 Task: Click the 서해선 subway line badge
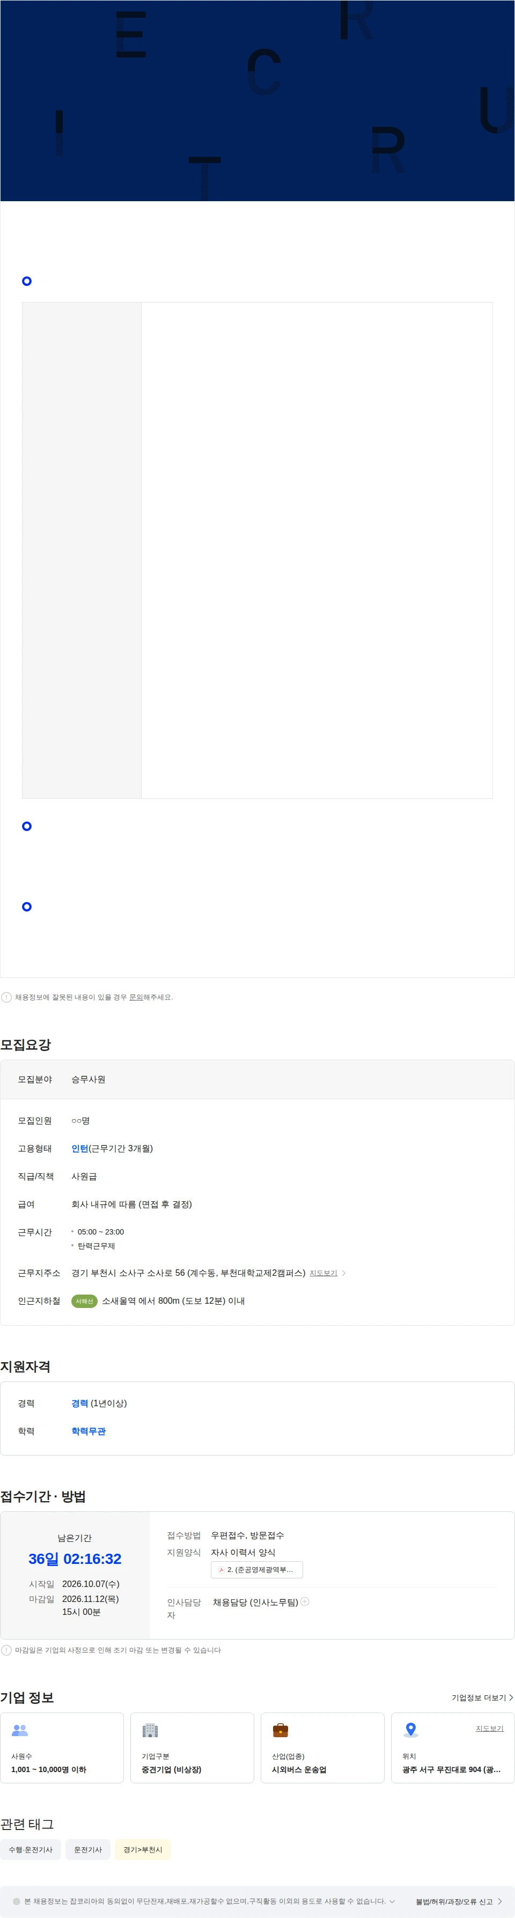(84, 1301)
